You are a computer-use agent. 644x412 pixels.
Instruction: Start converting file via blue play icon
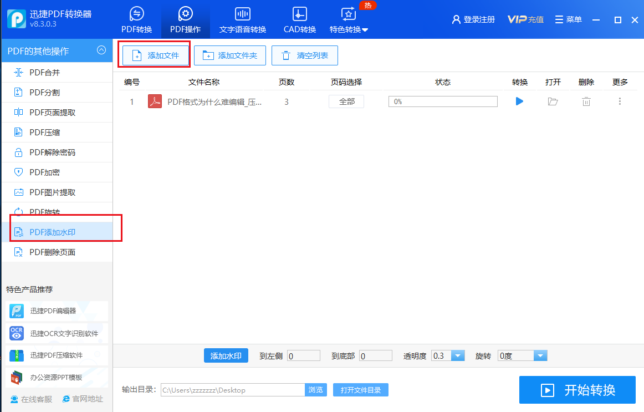(x=519, y=101)
